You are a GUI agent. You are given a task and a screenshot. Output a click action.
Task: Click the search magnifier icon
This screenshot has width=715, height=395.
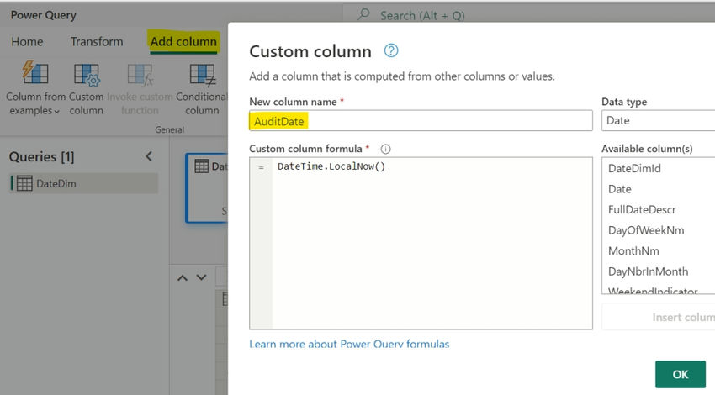click(364, 14)
